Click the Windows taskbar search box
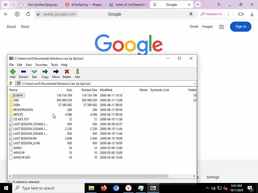The width and height of the screenshot is (258, 193). coord(48,188)
